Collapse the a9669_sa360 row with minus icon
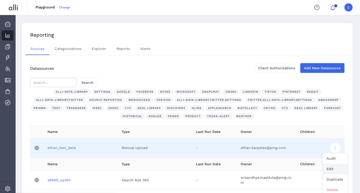 37,180
